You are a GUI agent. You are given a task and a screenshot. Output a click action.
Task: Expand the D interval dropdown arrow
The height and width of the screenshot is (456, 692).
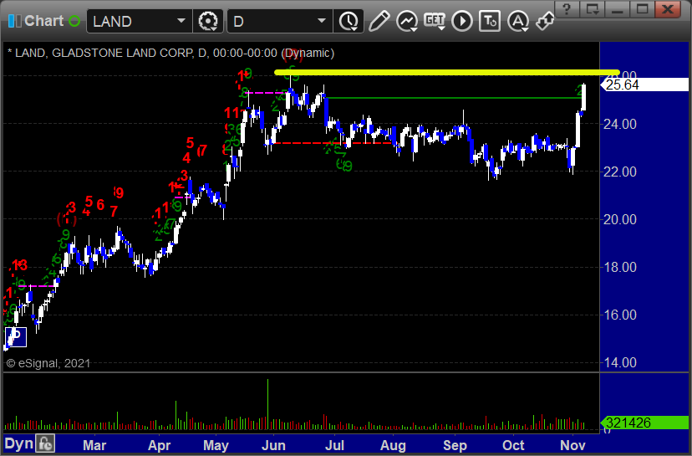click(322, 21)
